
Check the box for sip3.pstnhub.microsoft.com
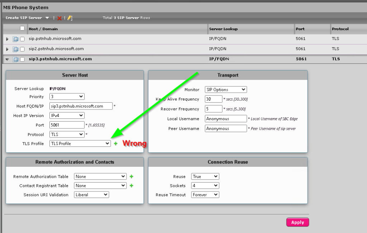coord(22,59)
